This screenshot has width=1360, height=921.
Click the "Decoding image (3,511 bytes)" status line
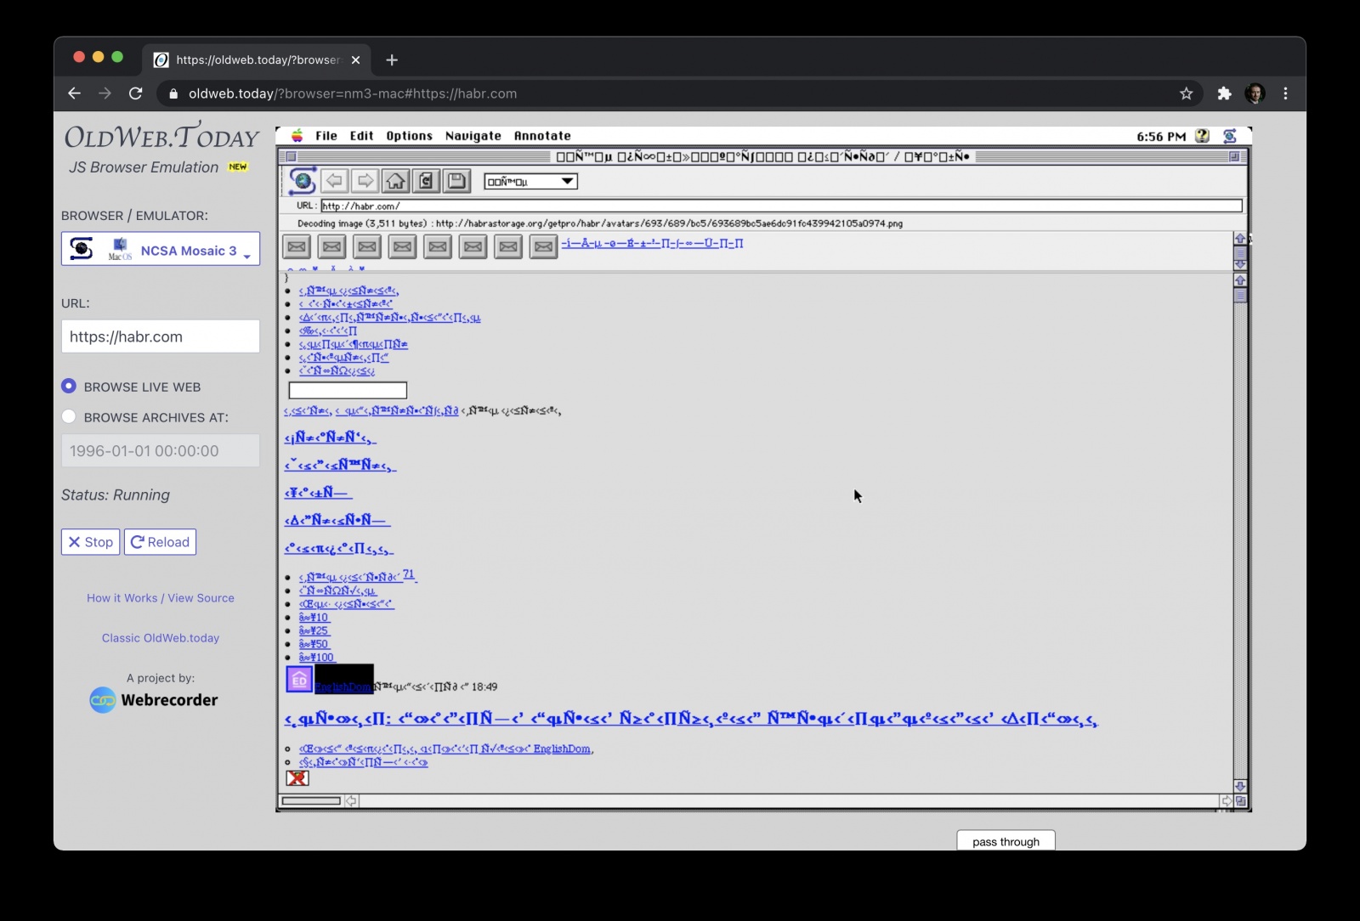(600, 223)
